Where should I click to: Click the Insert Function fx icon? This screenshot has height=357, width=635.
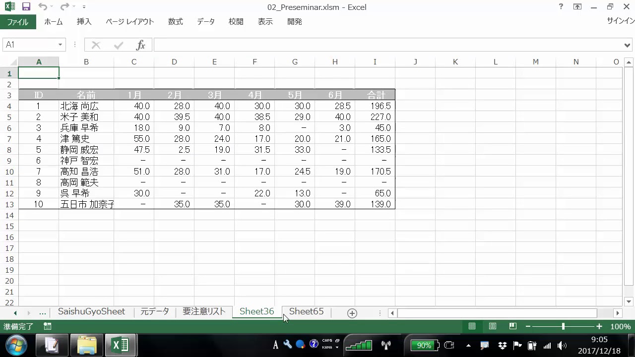click(x=141, y=45)
